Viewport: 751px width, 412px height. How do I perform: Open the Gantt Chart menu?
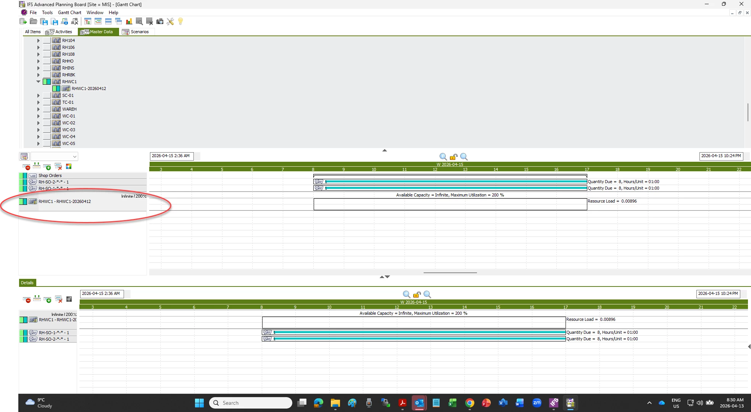pos(69,13)
